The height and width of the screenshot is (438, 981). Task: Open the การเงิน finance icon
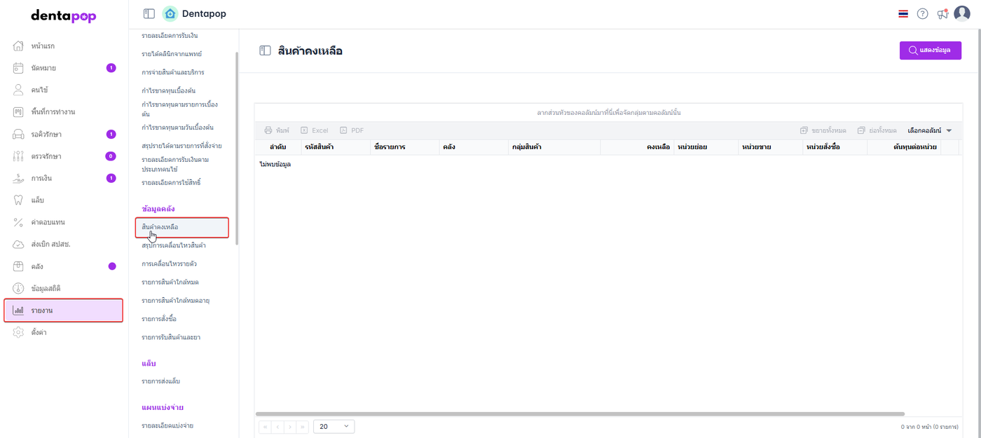click(x=19, y=178)
